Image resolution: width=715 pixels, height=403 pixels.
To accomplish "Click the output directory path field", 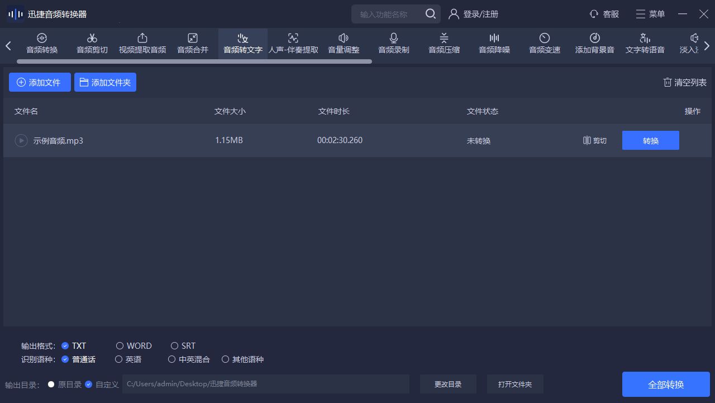I will pos(266,384).
